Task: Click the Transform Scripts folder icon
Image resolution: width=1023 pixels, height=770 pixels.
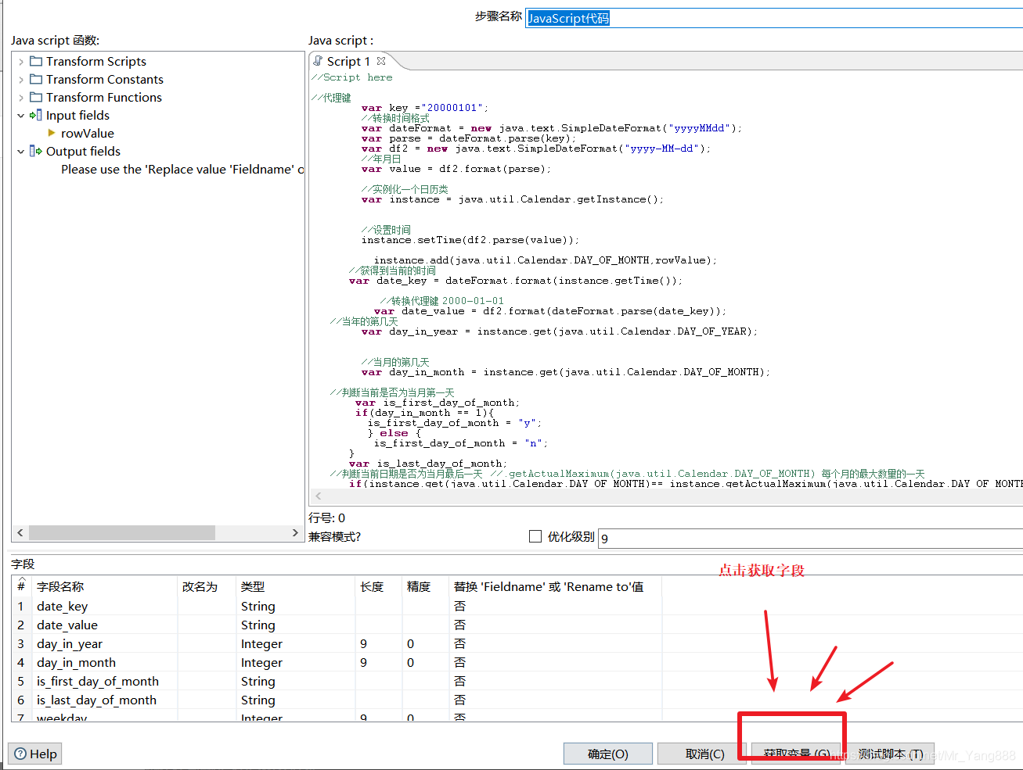Action: (36, 61)
